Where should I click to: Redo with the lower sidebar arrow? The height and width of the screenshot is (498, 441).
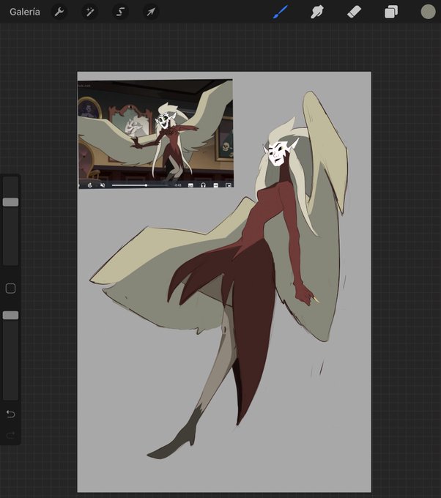pyautogui.click(x=10, y=435)
